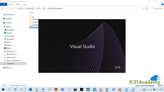Open network status in system tray
This screenshot has height=92, width=164.
(151, 89)
